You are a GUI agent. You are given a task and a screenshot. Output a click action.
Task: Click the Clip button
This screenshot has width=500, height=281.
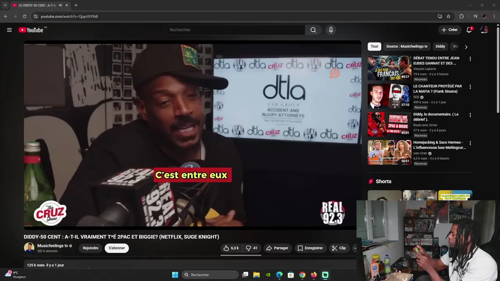339,248
